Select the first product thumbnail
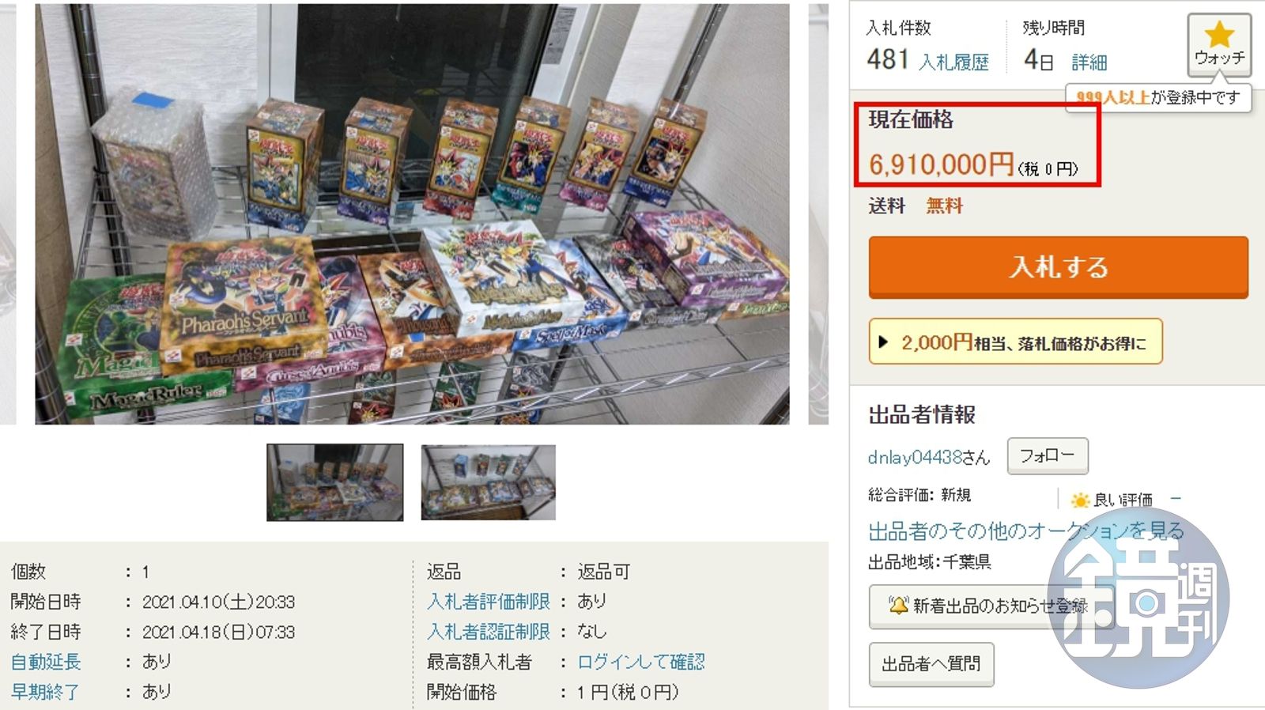The image size is (1265, 710). coord(334,482)
